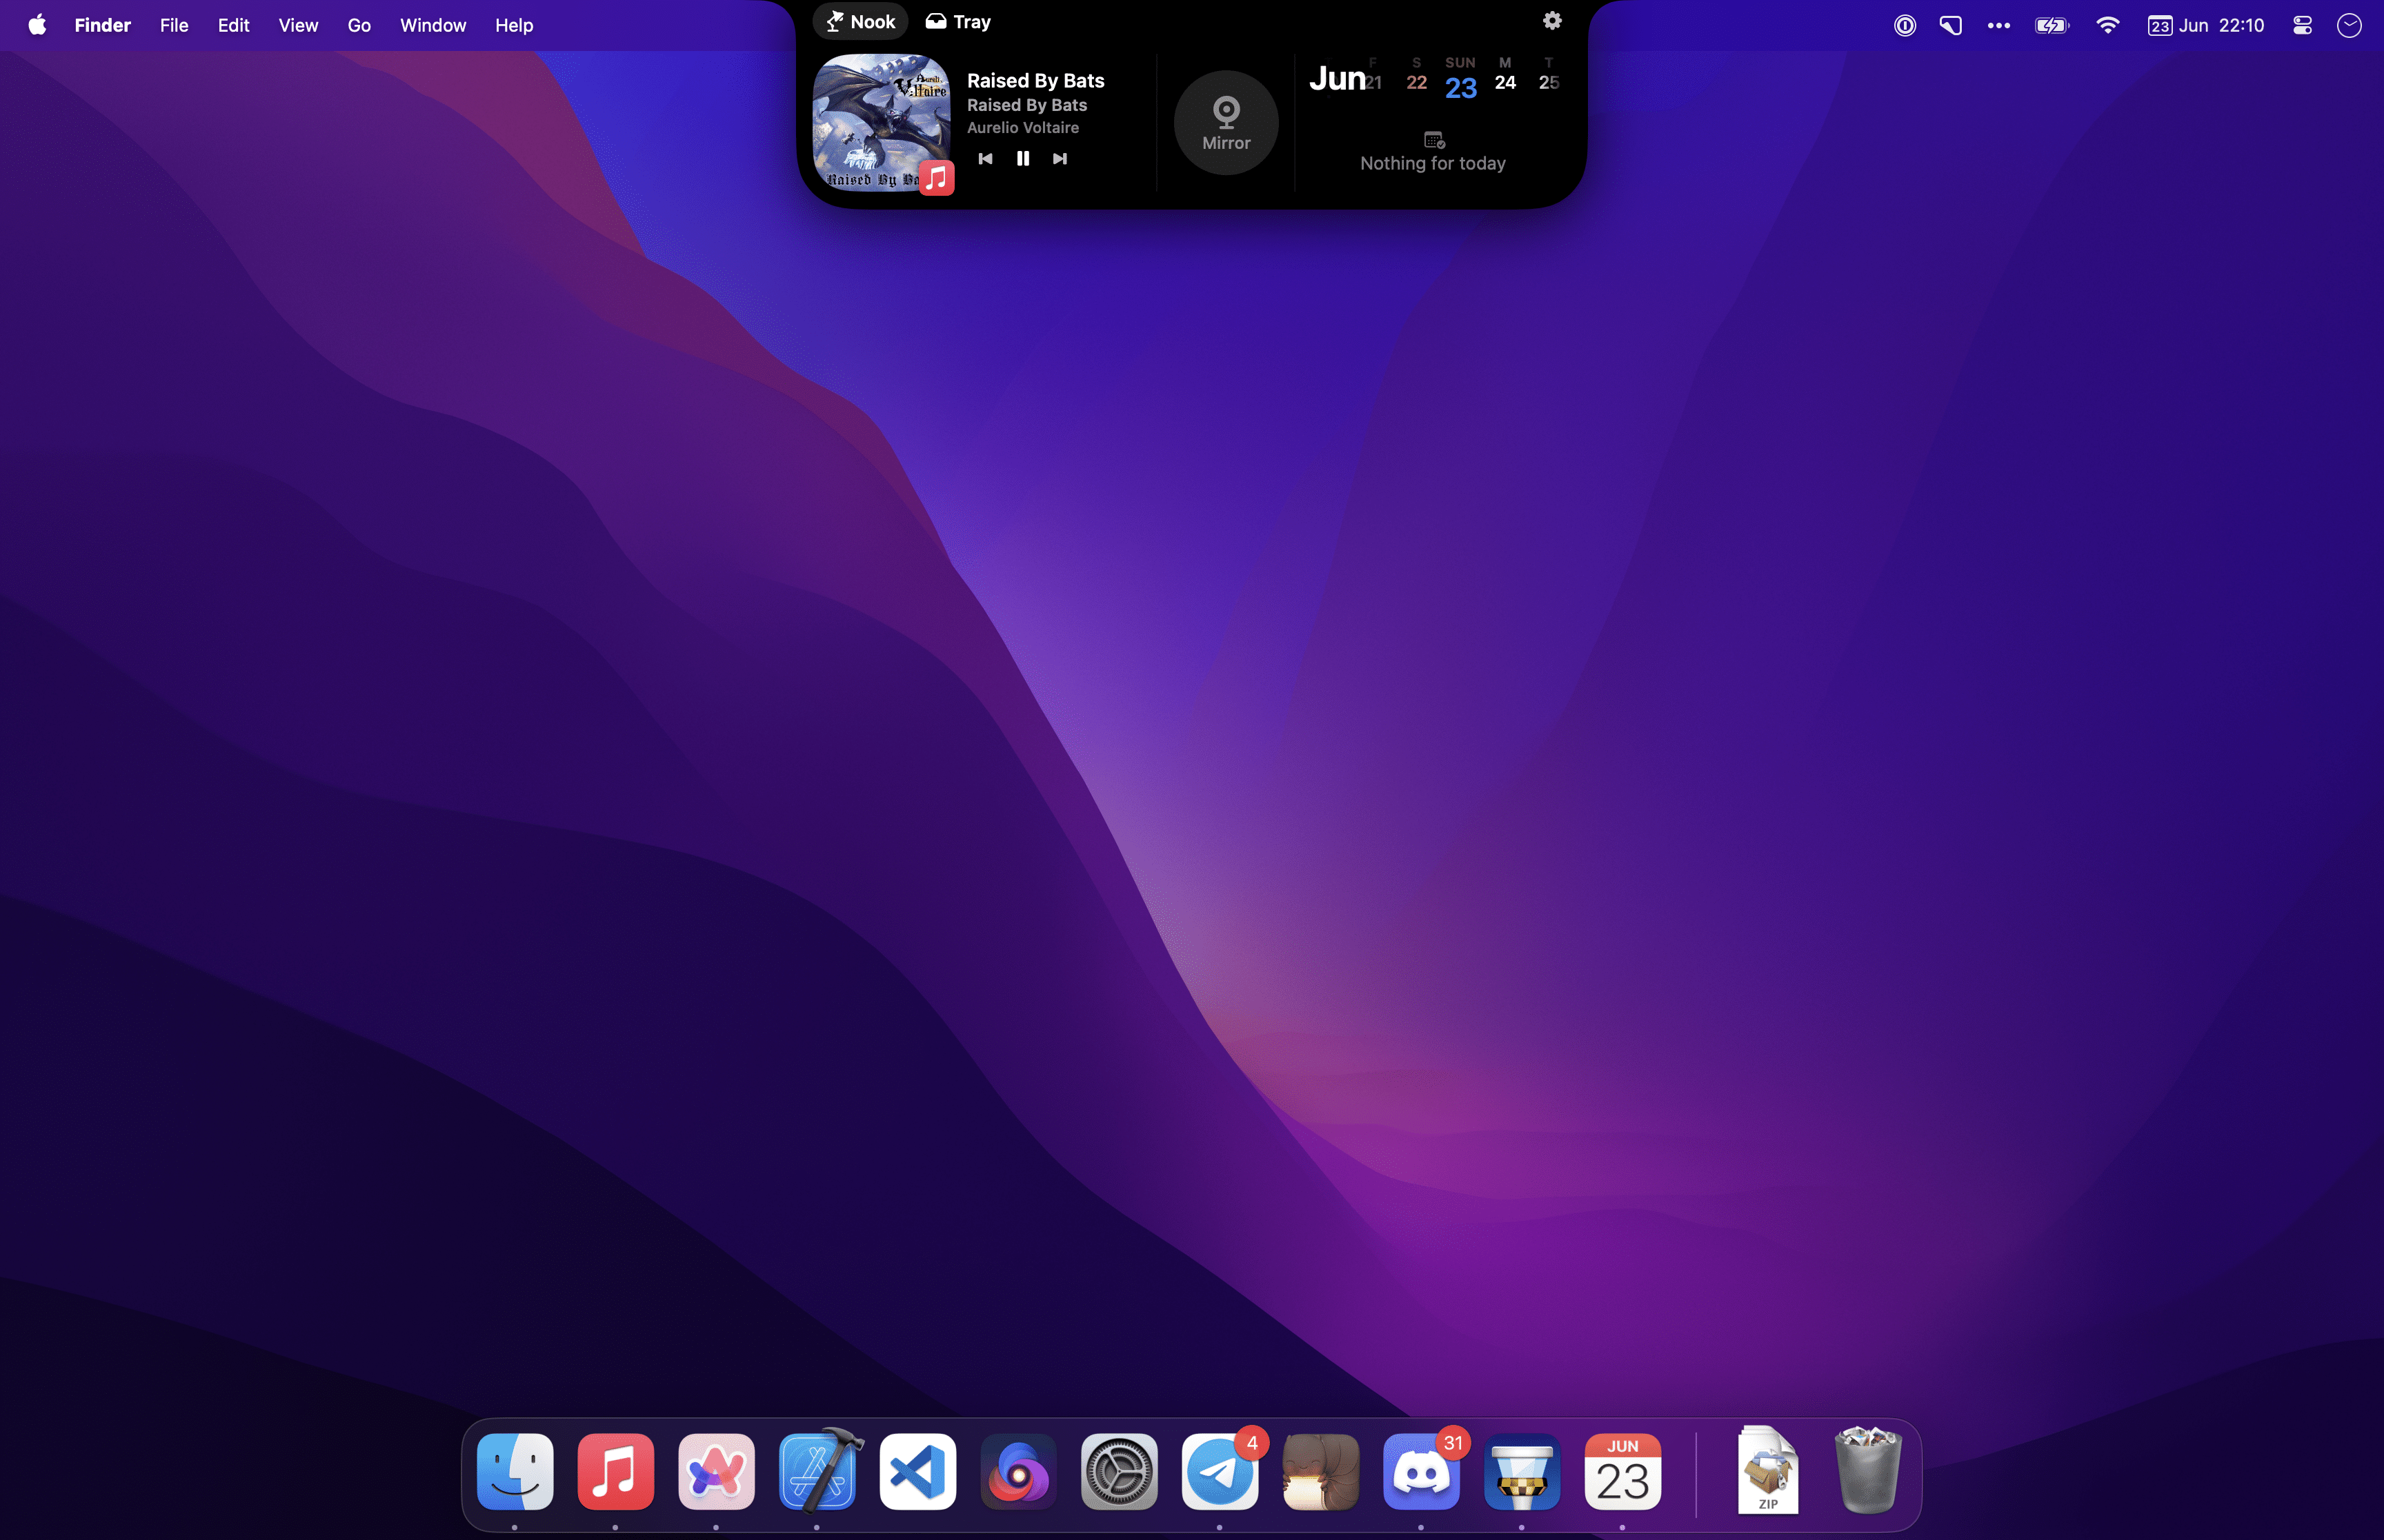This screenshot has width=2384, height=1540.
Task: Open the widget settings gear
Action: click(1549, 20)
